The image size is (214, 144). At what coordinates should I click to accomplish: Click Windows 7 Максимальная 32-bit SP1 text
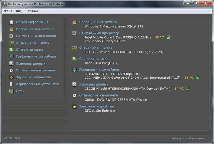point(114,26)
